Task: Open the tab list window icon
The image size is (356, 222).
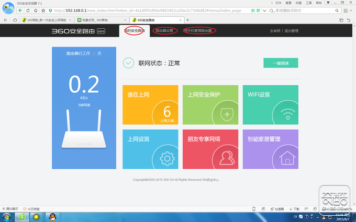Action: click(341, 20)
